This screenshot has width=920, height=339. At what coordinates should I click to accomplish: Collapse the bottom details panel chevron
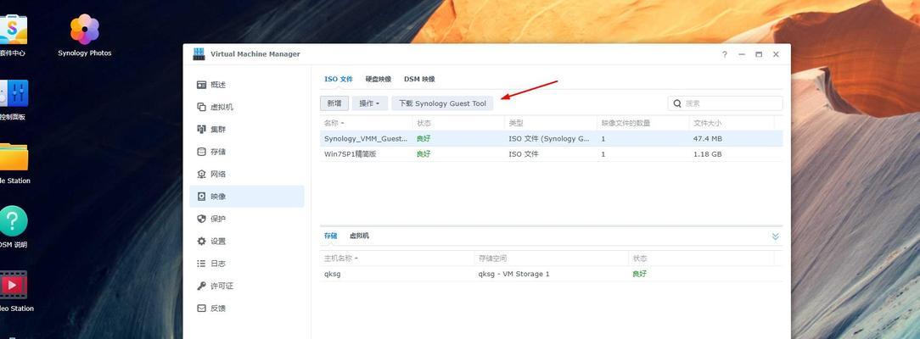pos(775,236)
